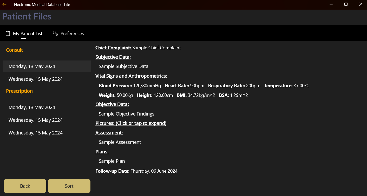Click the Back button
Viewport: 367px width, 196px height.
pyautogui.click(x=25, y=186)
